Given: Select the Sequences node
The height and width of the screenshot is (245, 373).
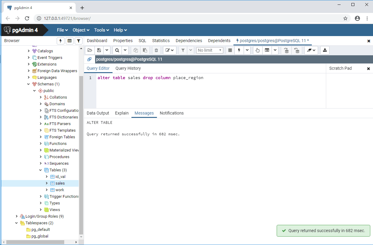Looking at the screenshot, I should (59, 164).
